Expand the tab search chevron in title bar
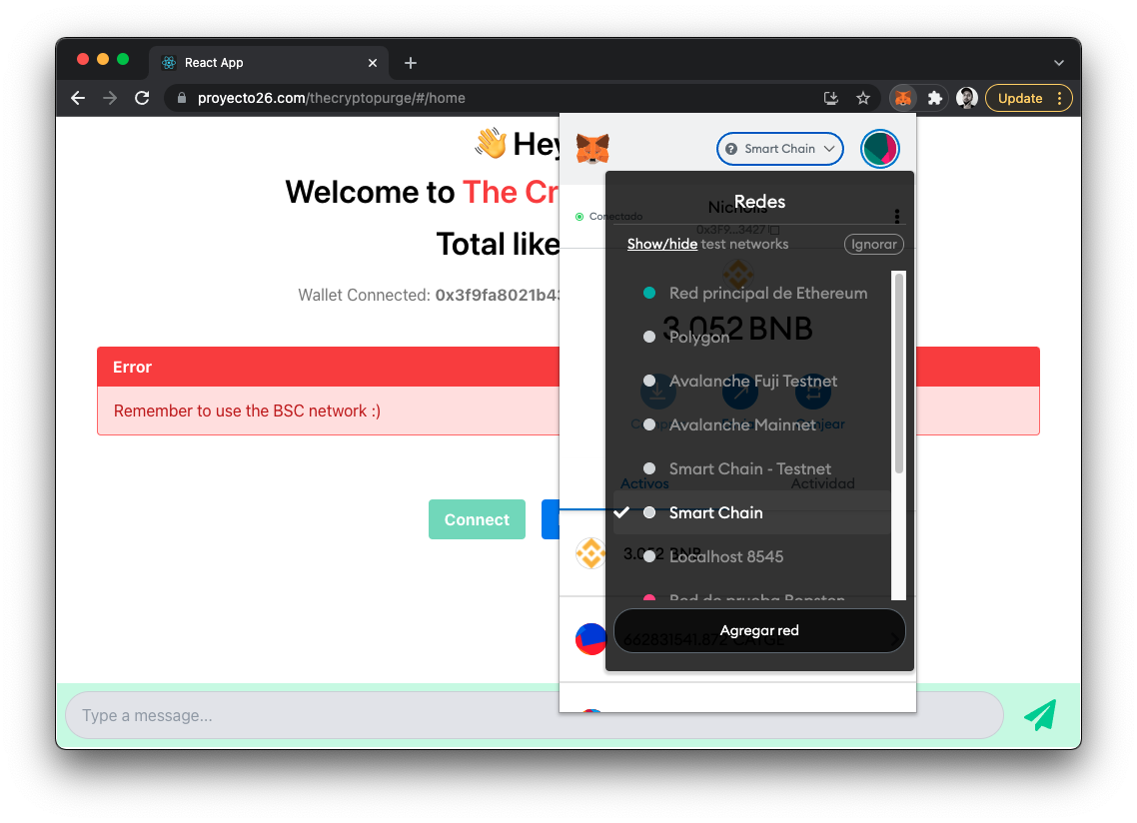 [x=1059, y=63]
